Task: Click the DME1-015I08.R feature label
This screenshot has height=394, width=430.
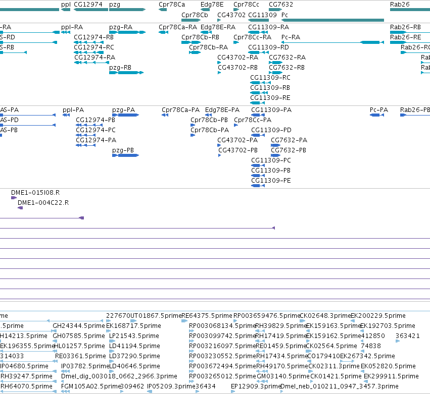Action: coord(35,193)
